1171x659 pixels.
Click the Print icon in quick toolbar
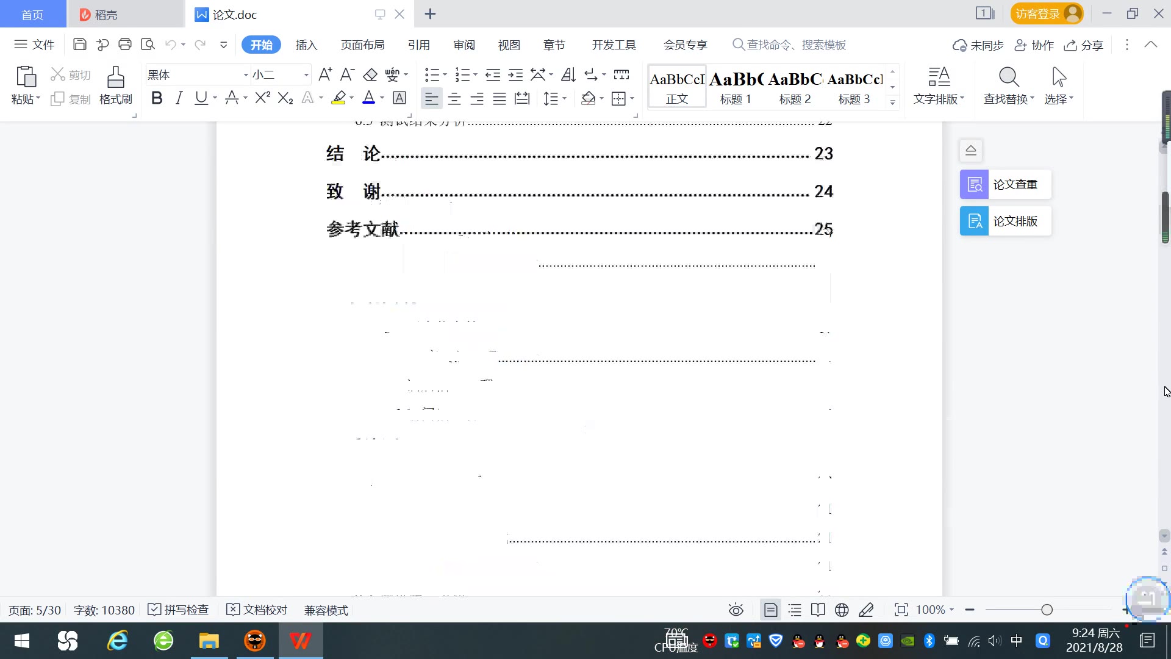tap(125, 45)
